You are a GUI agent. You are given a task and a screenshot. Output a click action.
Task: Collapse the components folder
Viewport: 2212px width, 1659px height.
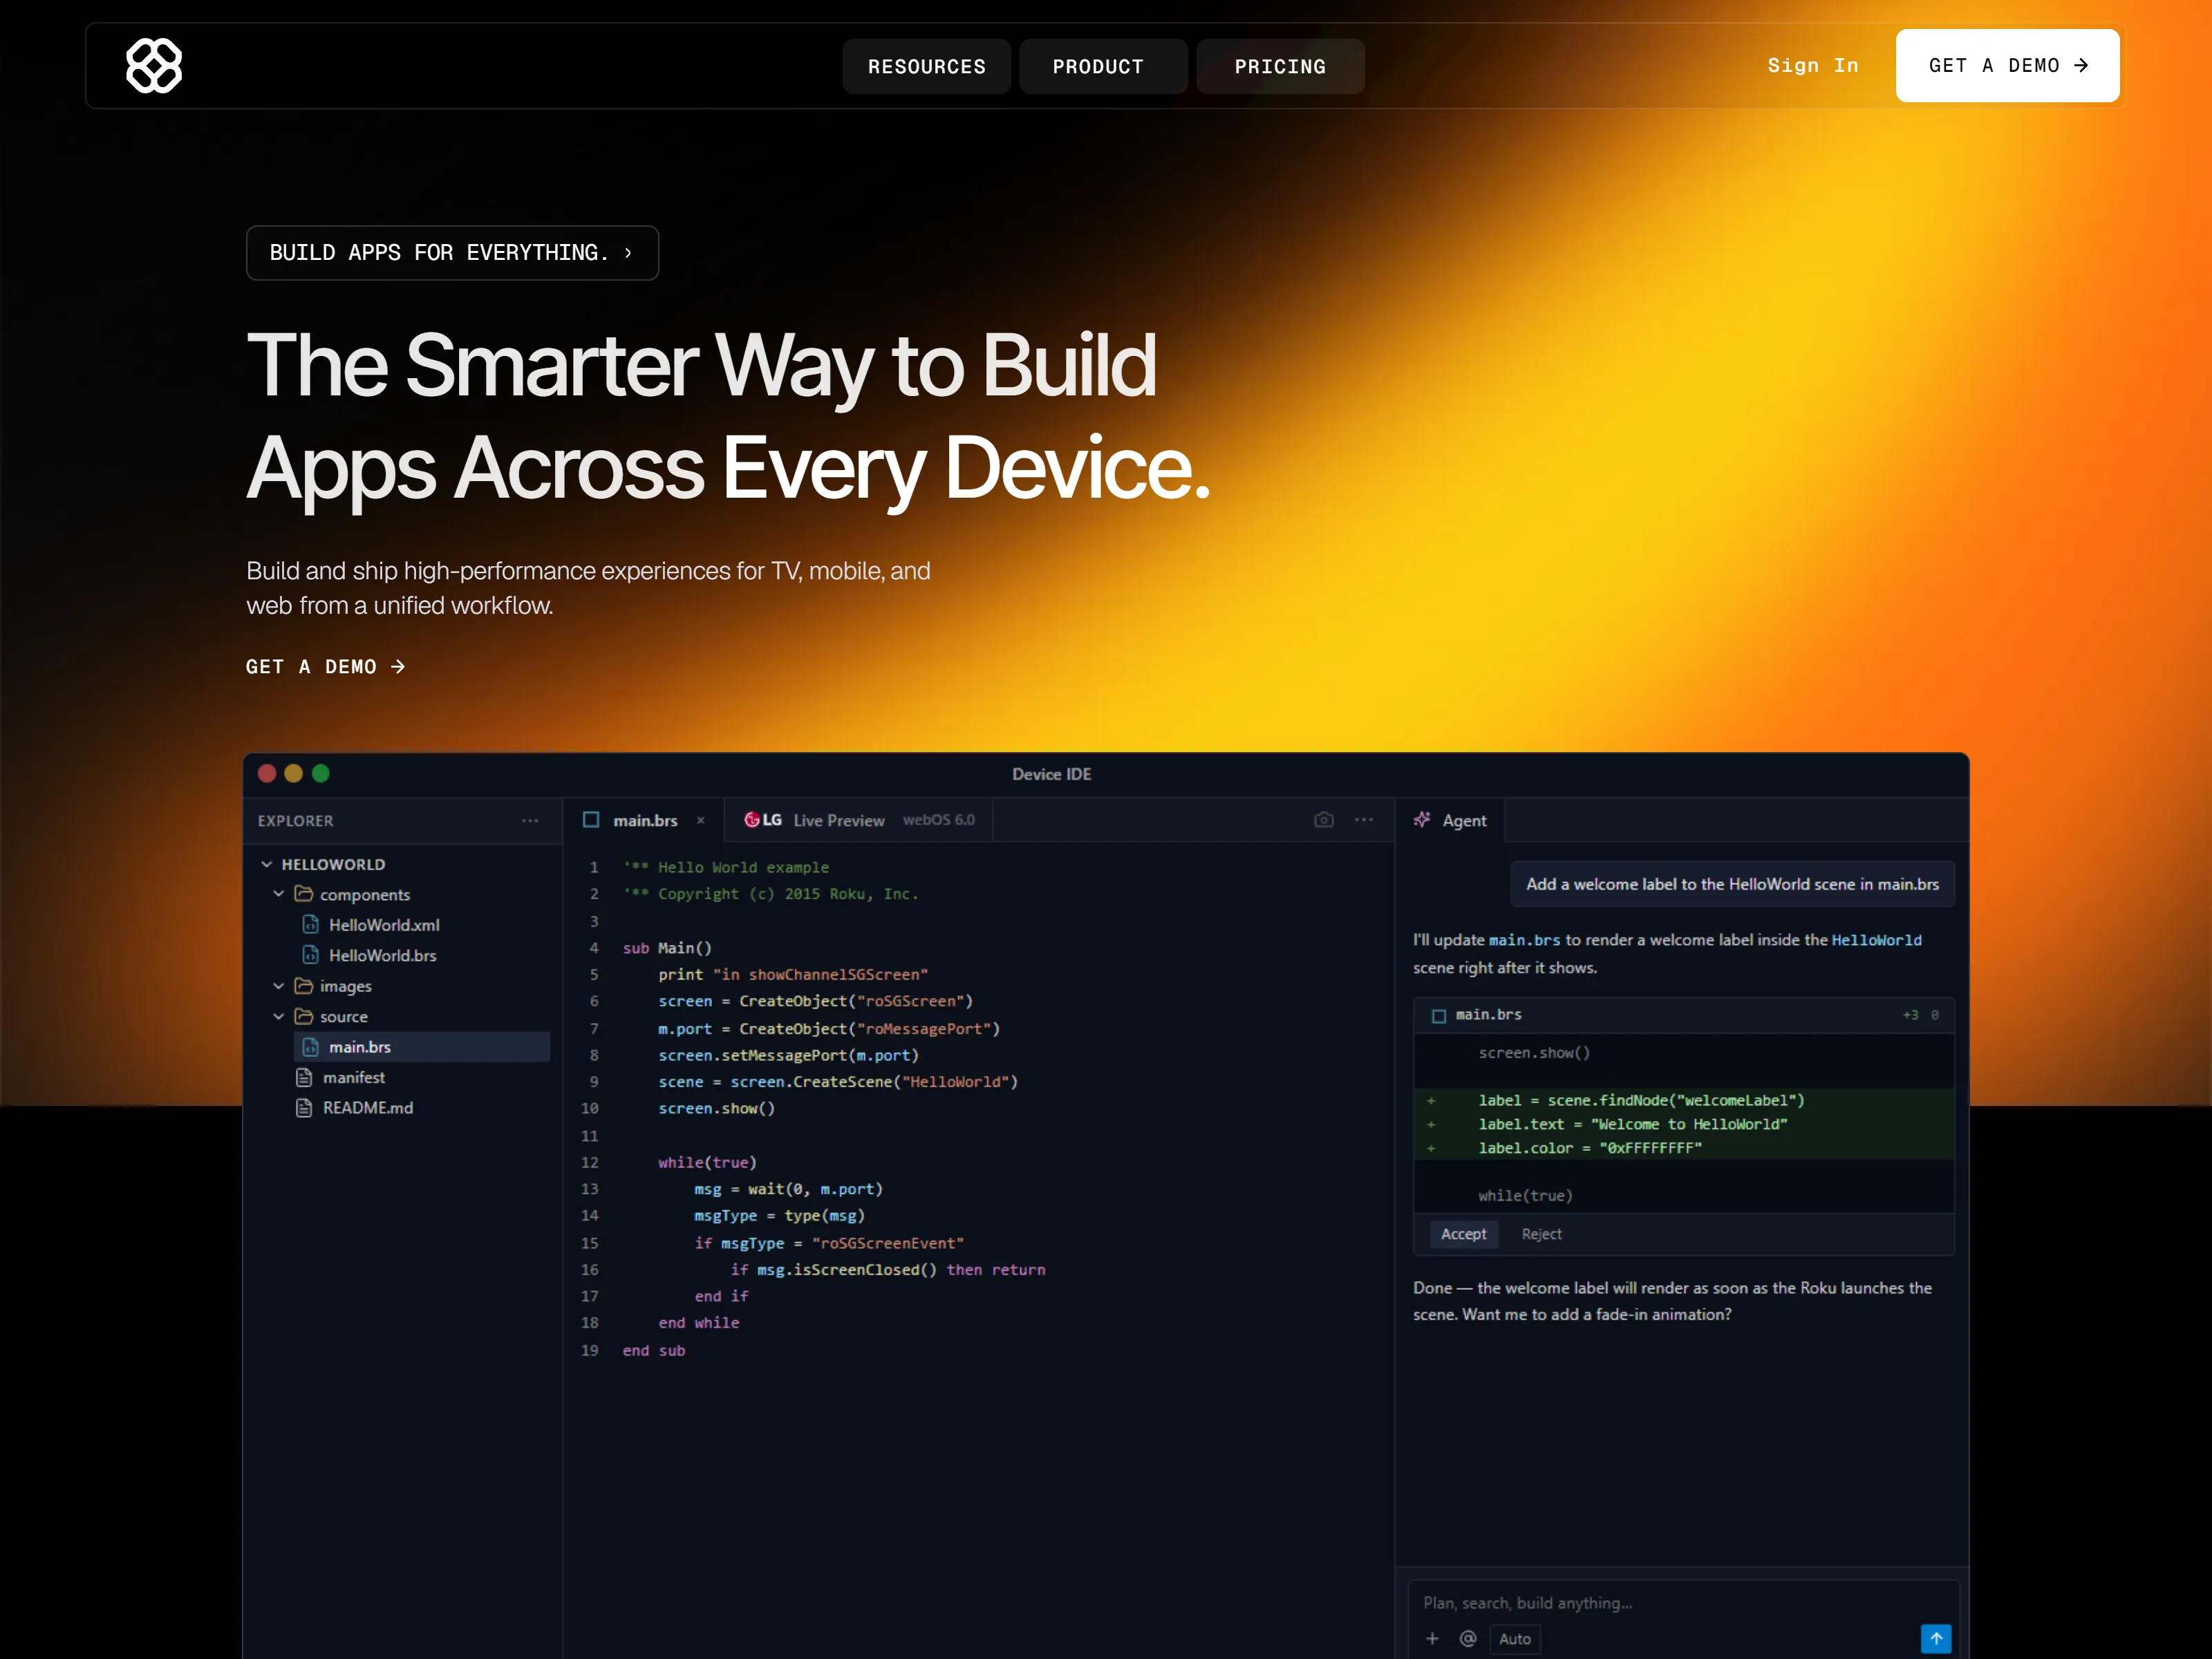tap(279, 894)
